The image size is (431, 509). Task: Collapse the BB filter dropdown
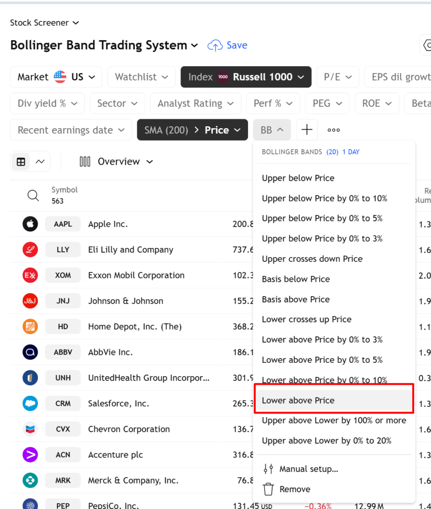coord(271,130)
